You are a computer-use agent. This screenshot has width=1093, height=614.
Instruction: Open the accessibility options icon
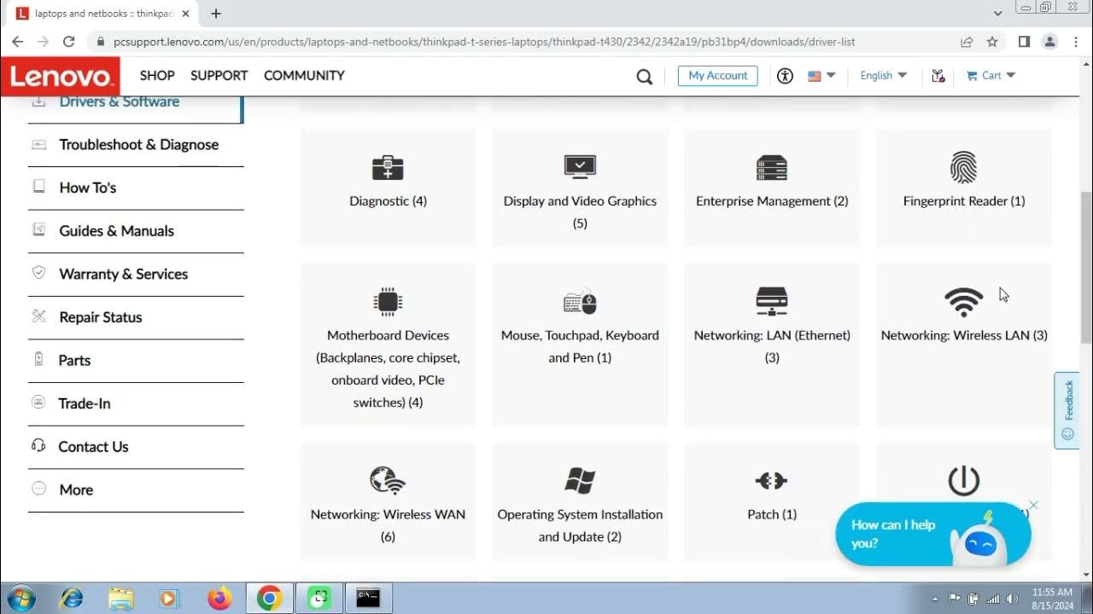(786, 76)
